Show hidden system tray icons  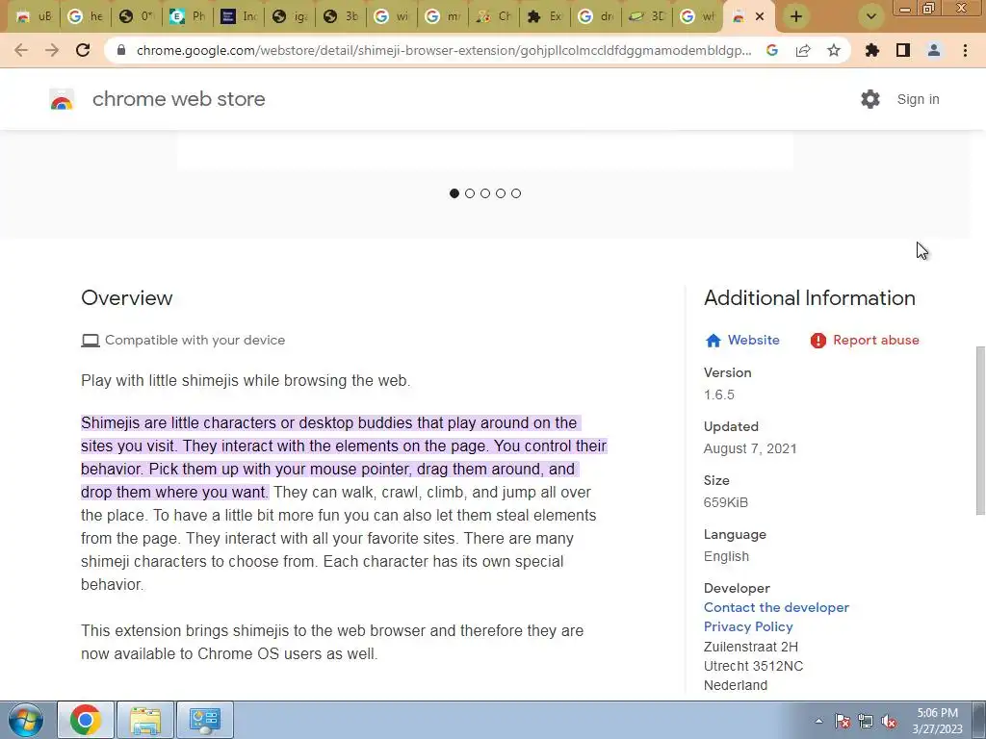pyautogui.click(x=818, y=721)
